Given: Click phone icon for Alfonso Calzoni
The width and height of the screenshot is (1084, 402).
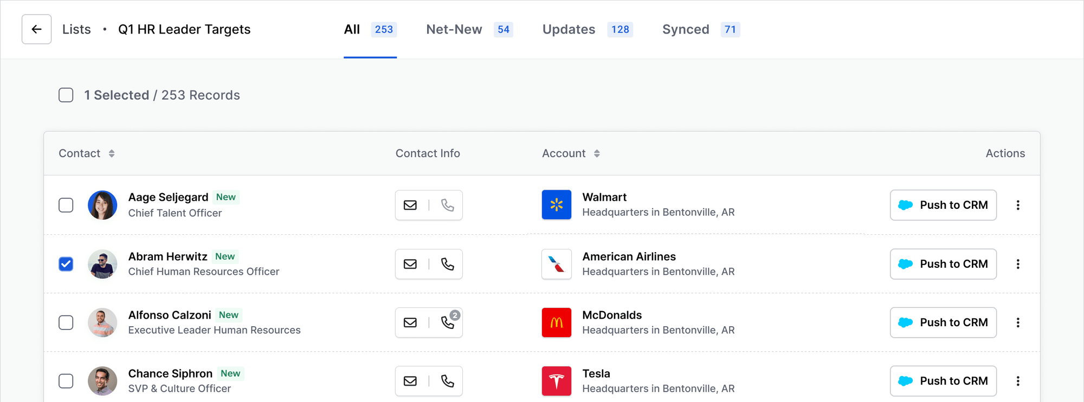Looking at the screenshot, I should click(x=447, y=322).
